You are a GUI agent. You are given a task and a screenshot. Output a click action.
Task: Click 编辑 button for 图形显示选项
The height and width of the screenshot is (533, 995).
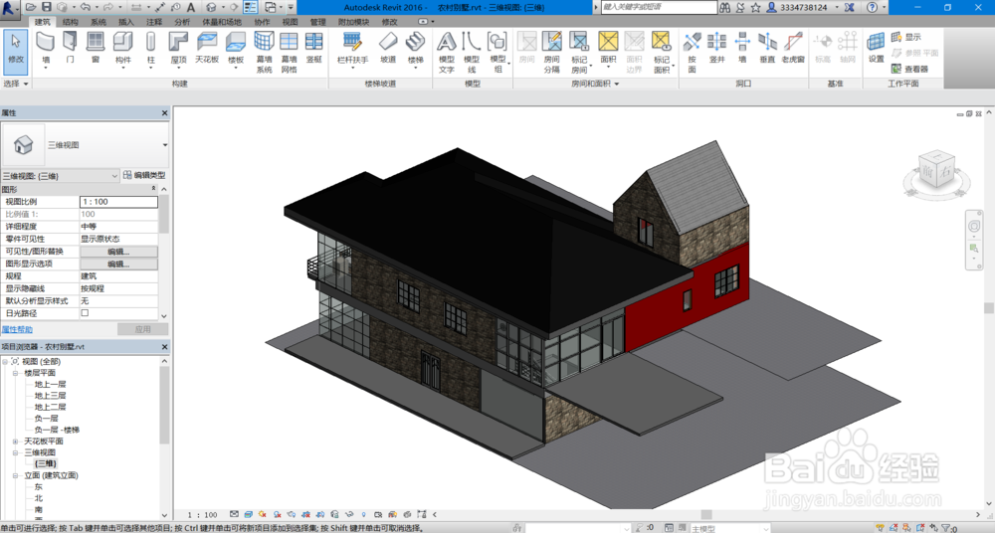point(118,264)
